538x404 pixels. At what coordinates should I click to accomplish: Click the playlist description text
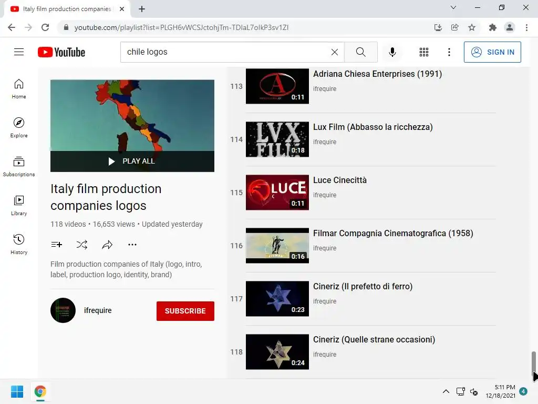point(126,269)
